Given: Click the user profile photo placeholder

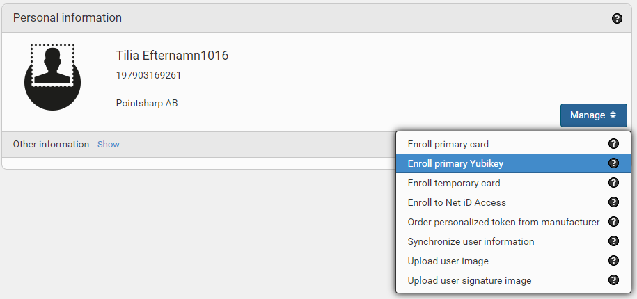Looking at the screenshot, I should coord(52,77).
